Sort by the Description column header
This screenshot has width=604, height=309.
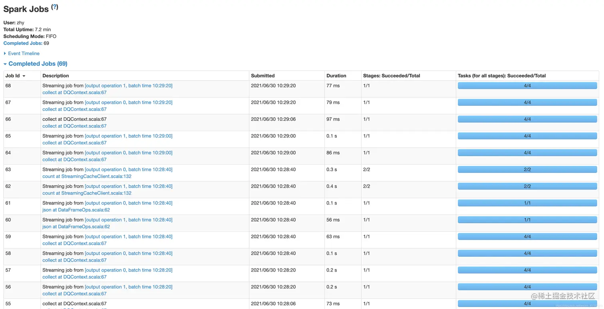pos(56,76)
